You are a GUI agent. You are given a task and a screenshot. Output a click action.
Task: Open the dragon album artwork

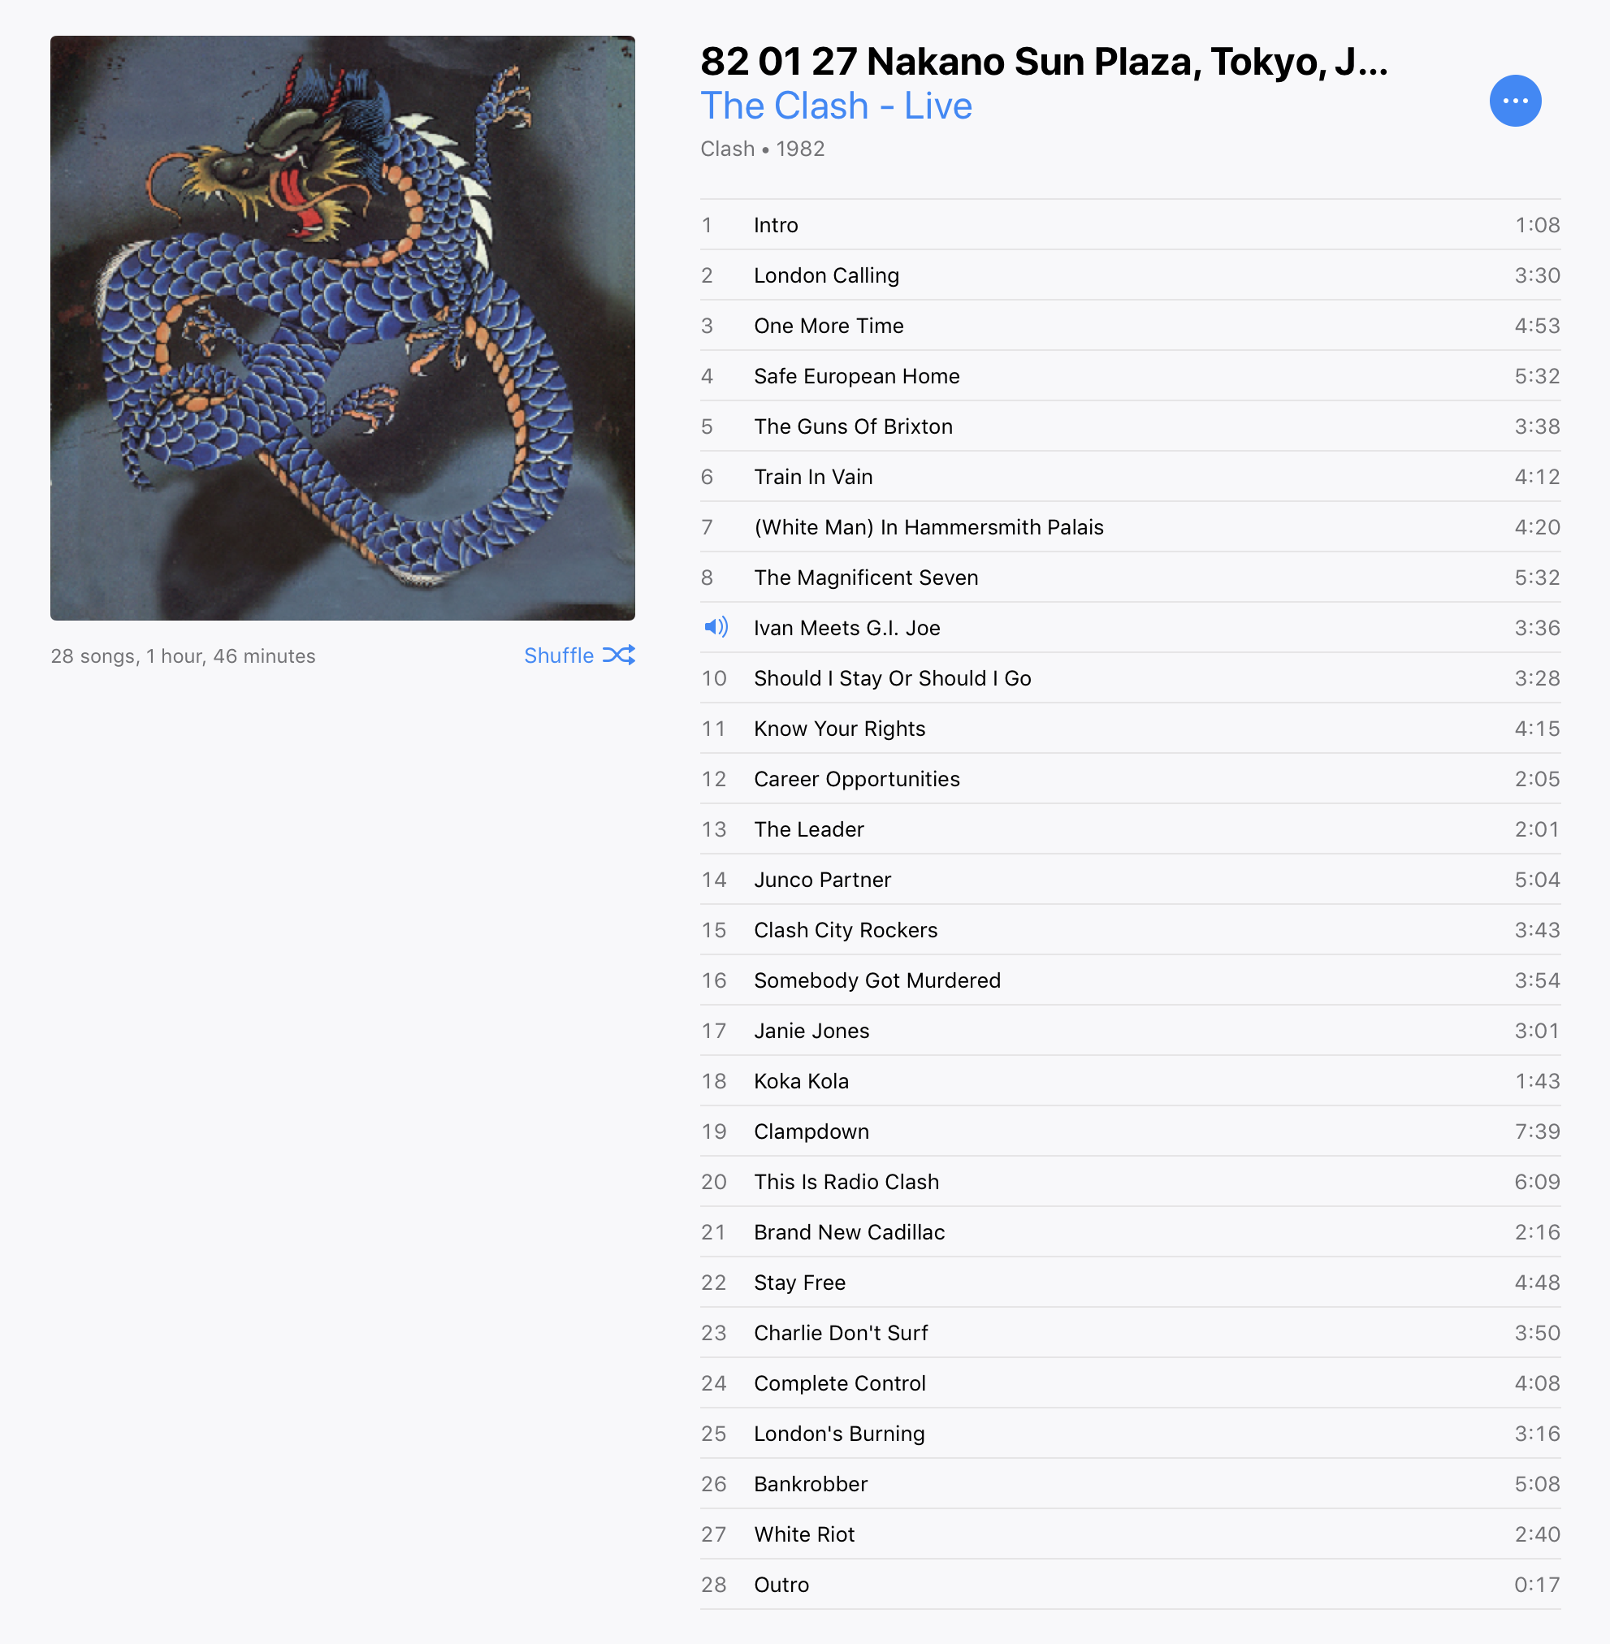pyautogui.click(x=343, y=328)
